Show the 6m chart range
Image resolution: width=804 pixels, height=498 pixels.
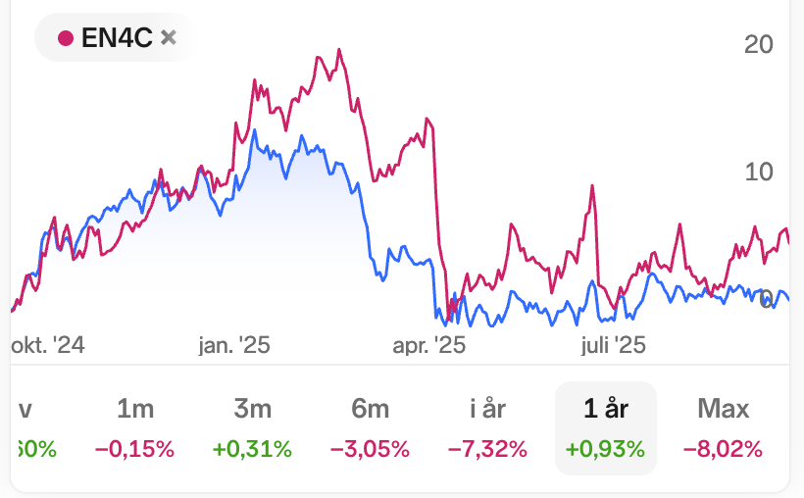(370, 409)
